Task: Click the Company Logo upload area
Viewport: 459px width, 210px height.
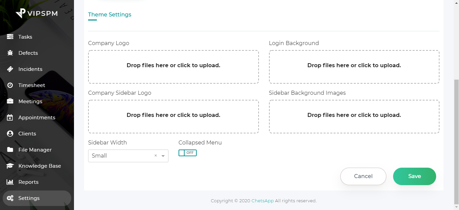Action: point(173,67)
